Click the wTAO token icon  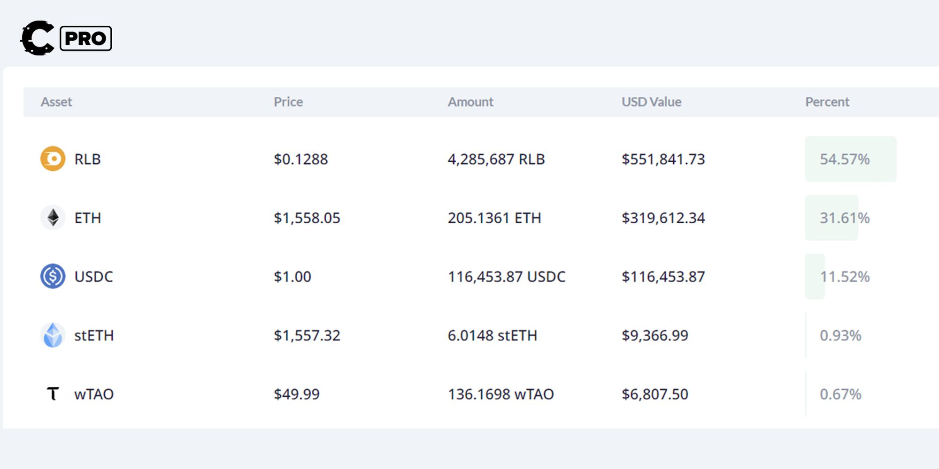pyautogui.click(x=53, y=394)
